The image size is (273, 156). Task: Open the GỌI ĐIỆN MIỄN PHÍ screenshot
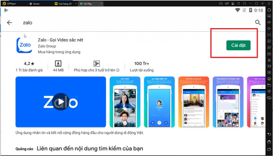click(159, 102)
